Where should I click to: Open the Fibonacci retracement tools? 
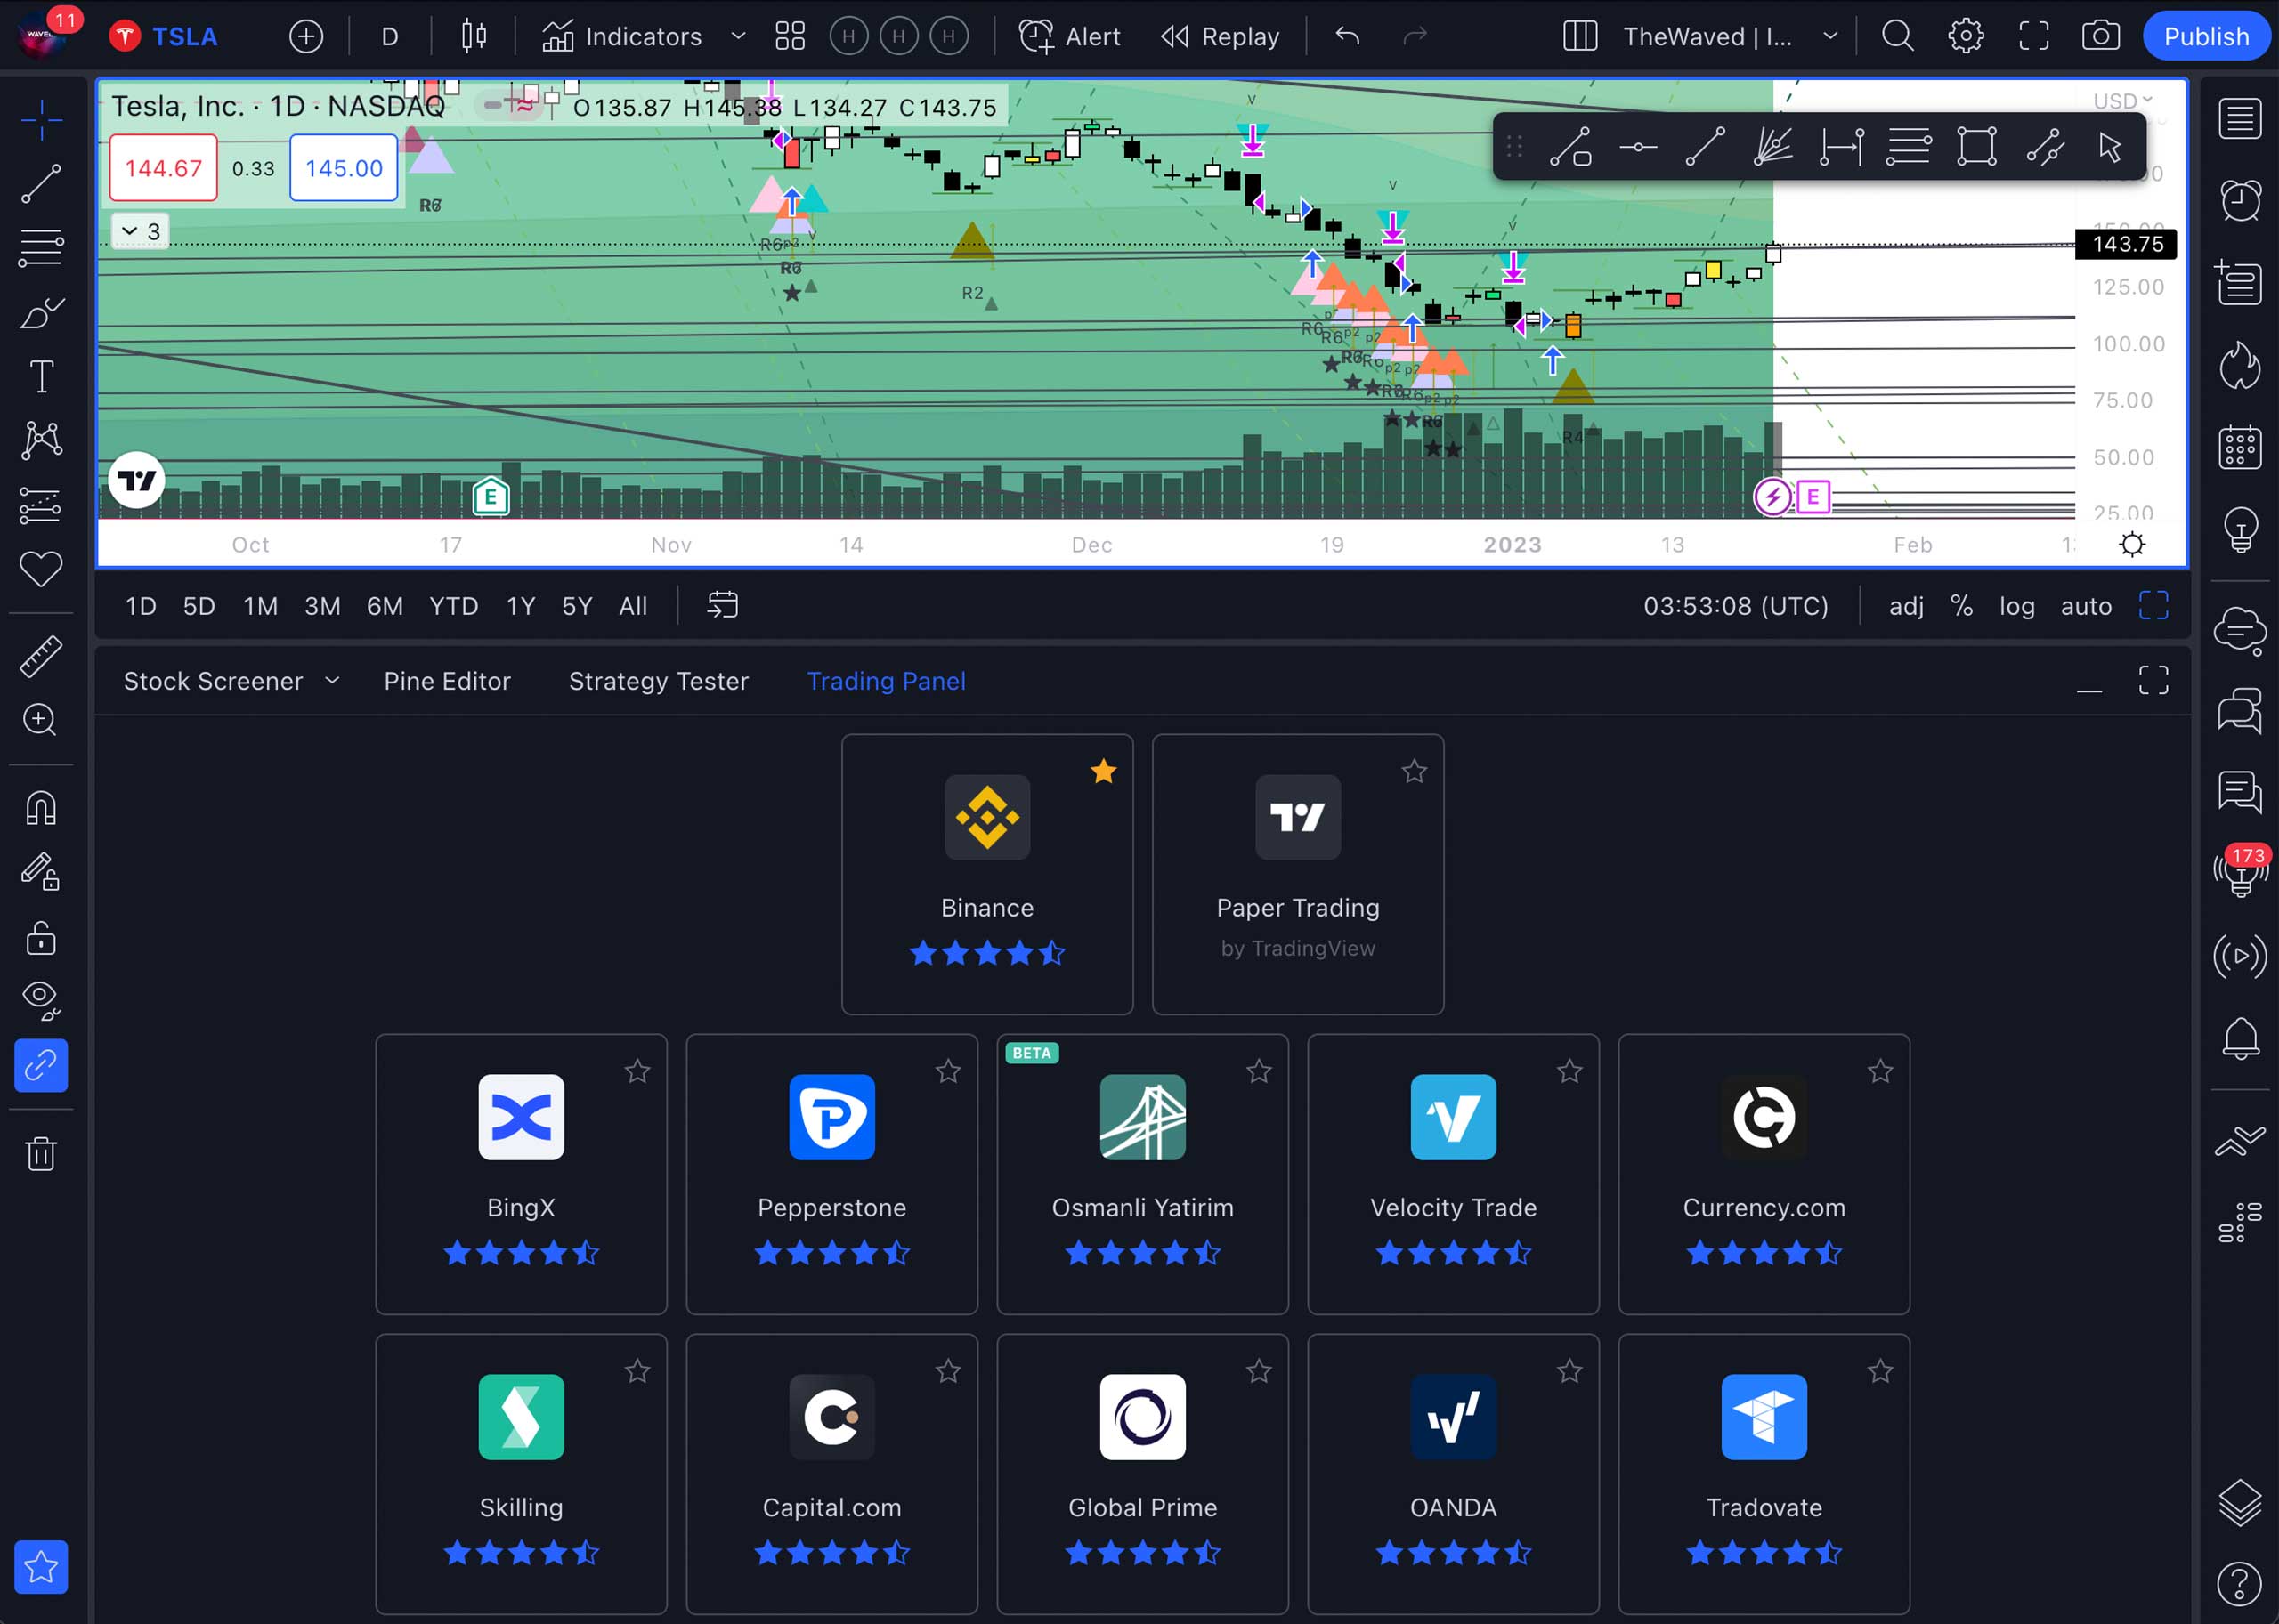41,247
